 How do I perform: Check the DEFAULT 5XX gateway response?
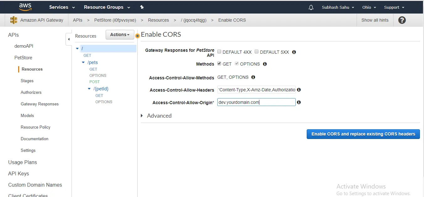(x=257, y=52)
